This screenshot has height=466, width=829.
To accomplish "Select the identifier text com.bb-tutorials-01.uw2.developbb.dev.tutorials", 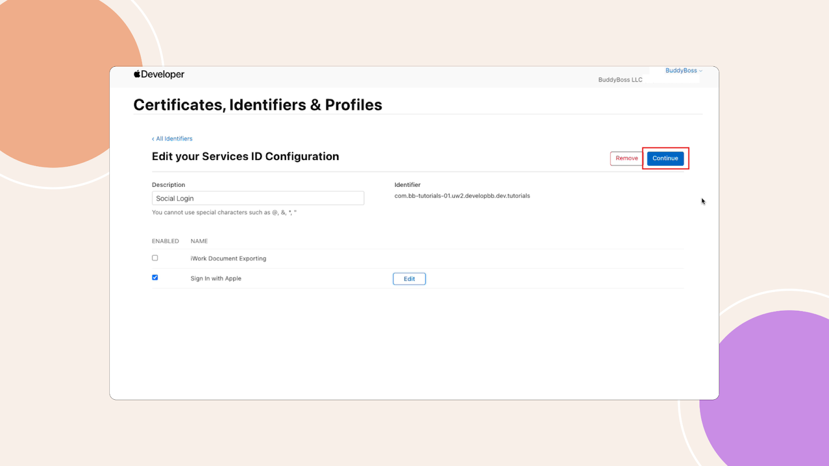I will (462, 196).
